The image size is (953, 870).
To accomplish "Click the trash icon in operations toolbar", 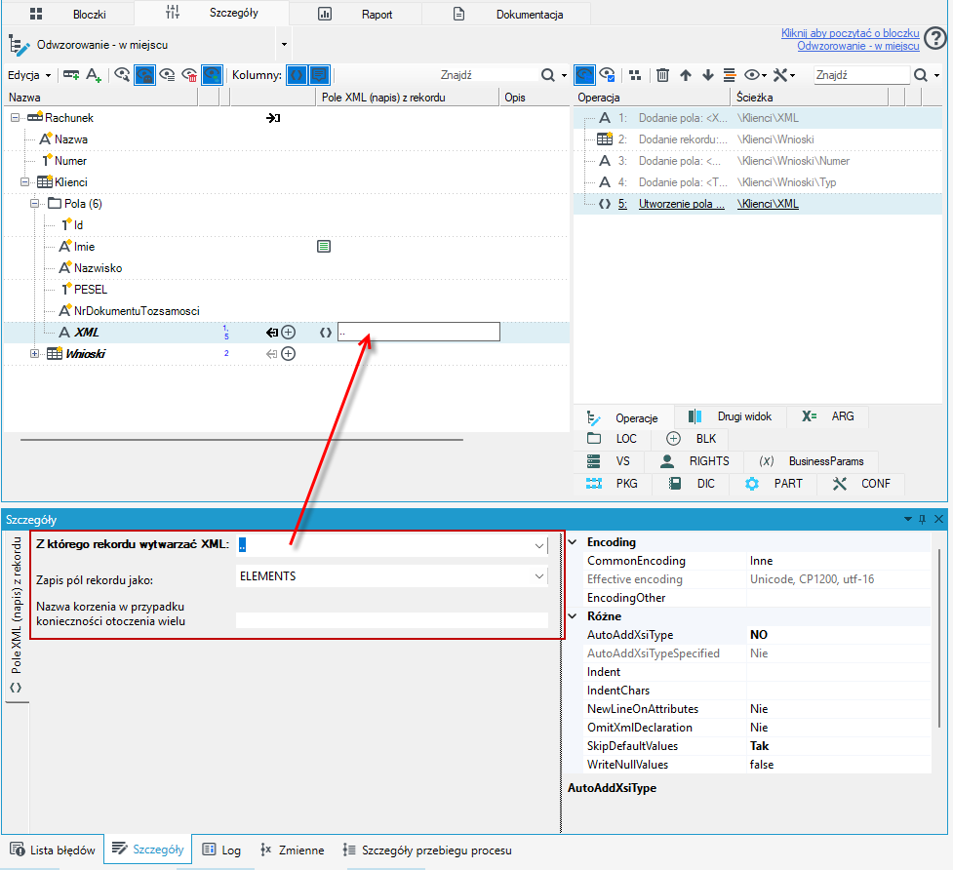I will point(662,75).
